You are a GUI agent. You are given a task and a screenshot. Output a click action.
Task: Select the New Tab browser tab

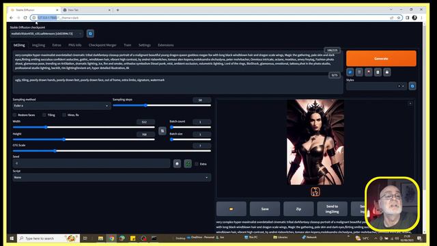87,10
